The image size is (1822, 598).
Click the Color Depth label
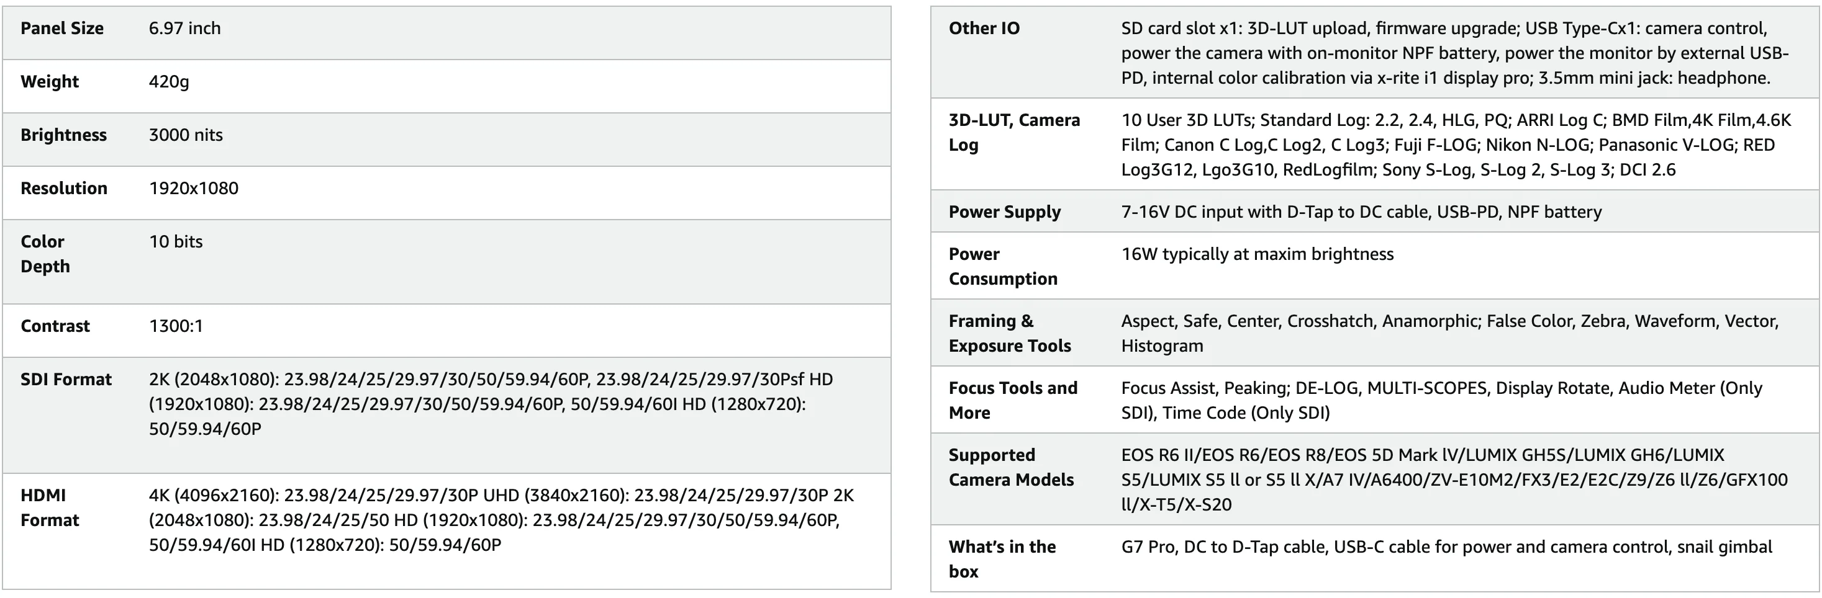tap(45, 254)
